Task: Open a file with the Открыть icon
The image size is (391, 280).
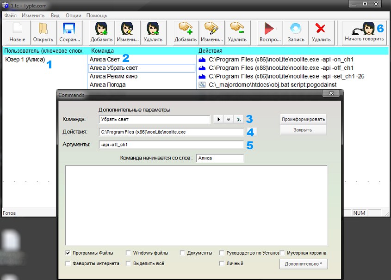Action: (x=43, y=29)
